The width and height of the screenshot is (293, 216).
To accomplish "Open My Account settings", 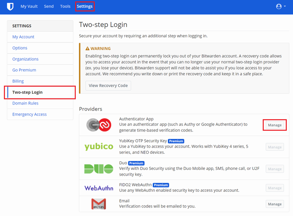I will 23,37.
